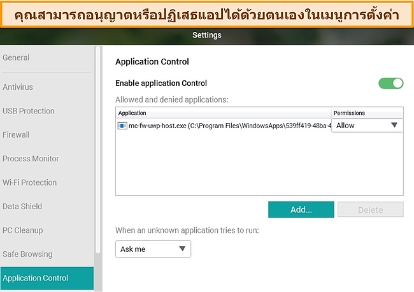Click the Delete button
The height and width of the screenshot is (292, 414).
(371, 210)
